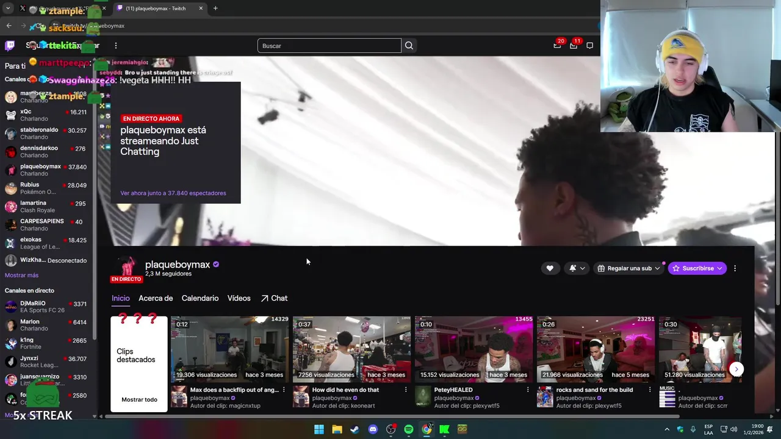This screenshot has width=781, height=439.
Task: Open the whispers speech bubble icon
Action: coord(589,45)
